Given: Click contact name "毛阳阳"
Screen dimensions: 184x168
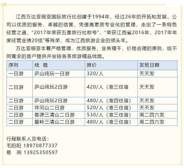Looking at the screenshot, I should point(14,145).
